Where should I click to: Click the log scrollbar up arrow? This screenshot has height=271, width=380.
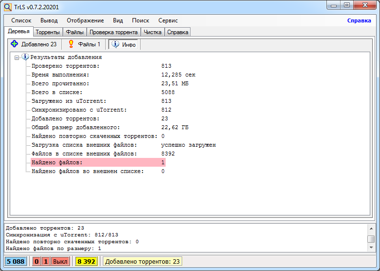tap(371, 228)
